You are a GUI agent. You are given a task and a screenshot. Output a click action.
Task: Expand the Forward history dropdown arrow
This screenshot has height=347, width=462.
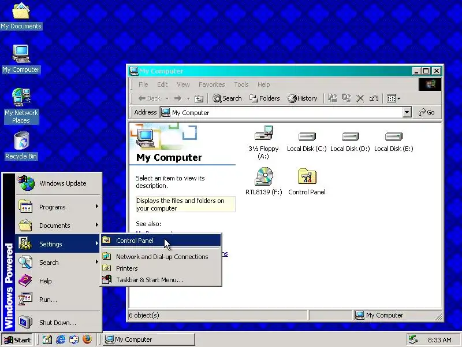[x=189, y=98]
